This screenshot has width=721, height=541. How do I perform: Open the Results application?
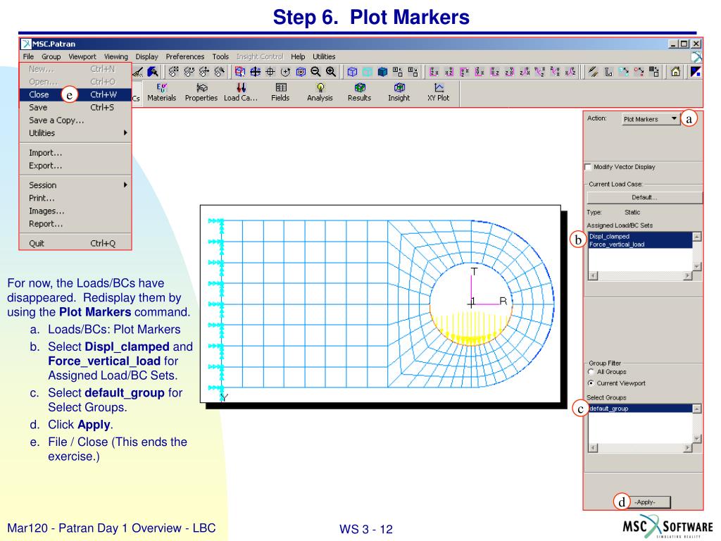(x=359, y=92)
